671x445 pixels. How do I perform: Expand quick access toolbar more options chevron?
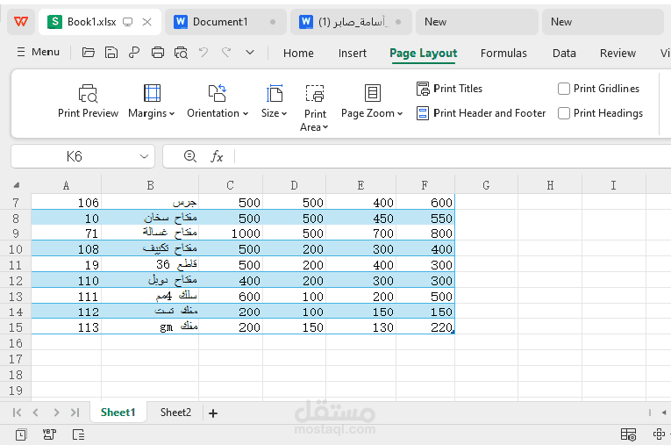tap(250, 53)
